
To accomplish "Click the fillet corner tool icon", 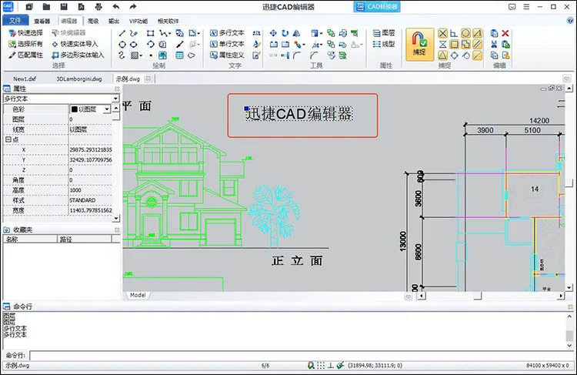I will tap(297, 55).
